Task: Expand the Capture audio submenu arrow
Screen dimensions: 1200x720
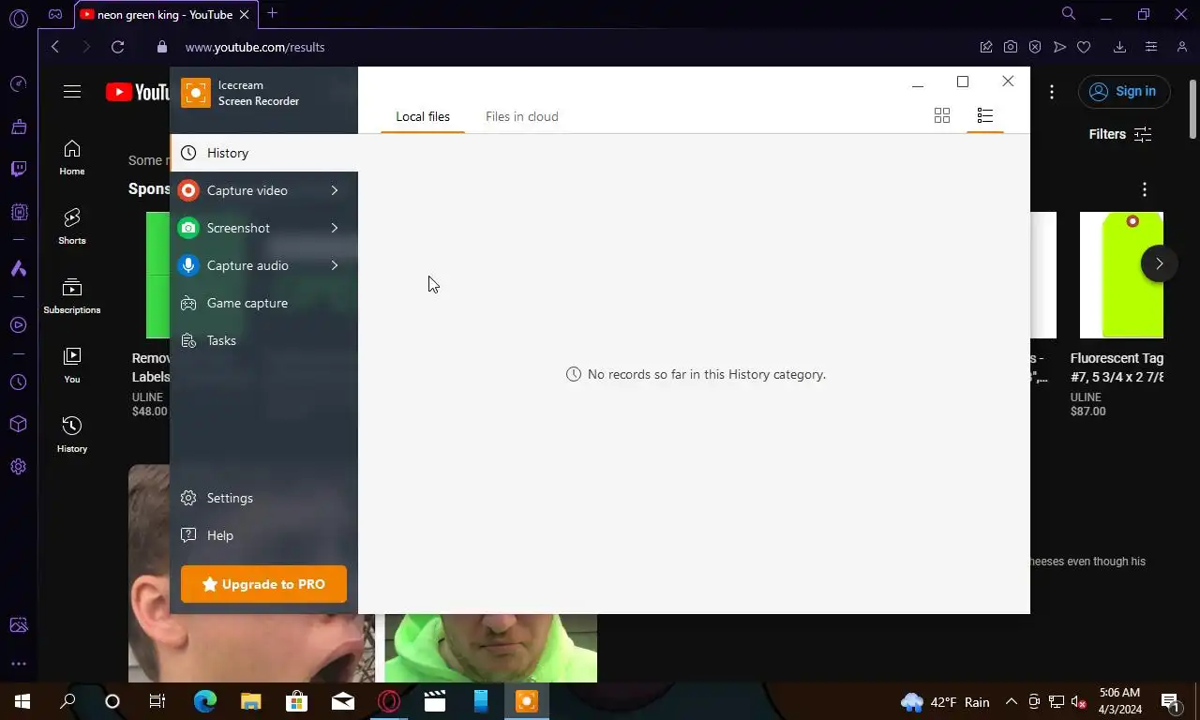Action: click(x=335, y=265)
